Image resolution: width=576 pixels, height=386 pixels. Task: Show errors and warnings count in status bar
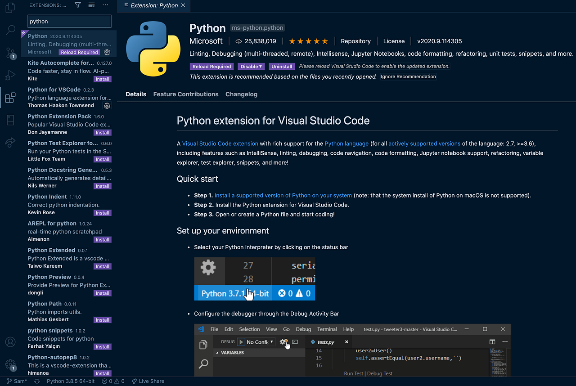pos(113,381)
